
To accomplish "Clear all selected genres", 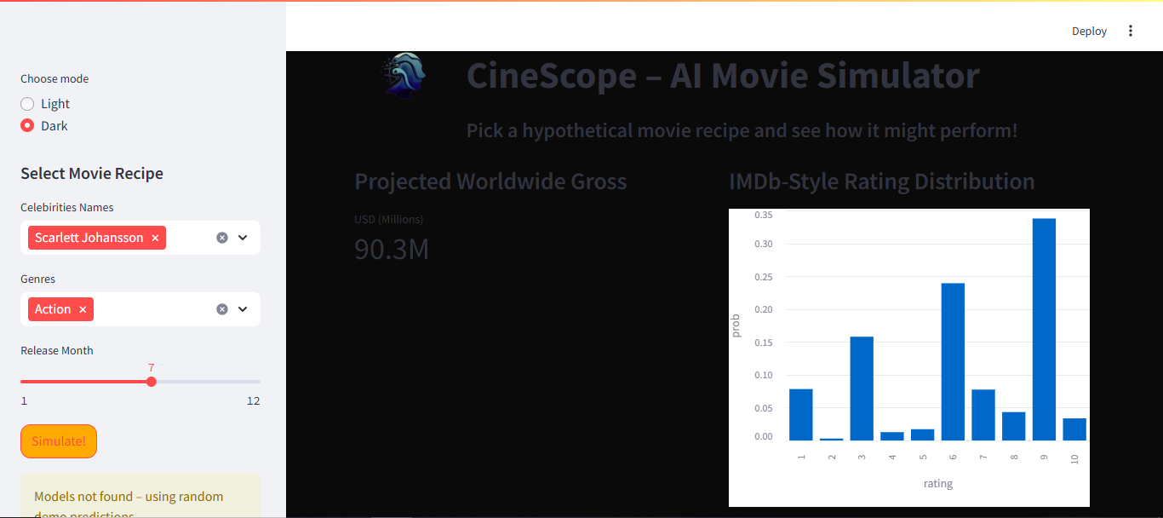I will coord(222,309).
